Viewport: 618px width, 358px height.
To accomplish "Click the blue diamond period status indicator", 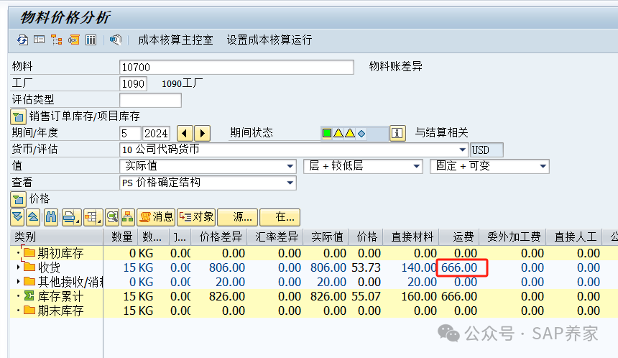I will tap(361, 134).
